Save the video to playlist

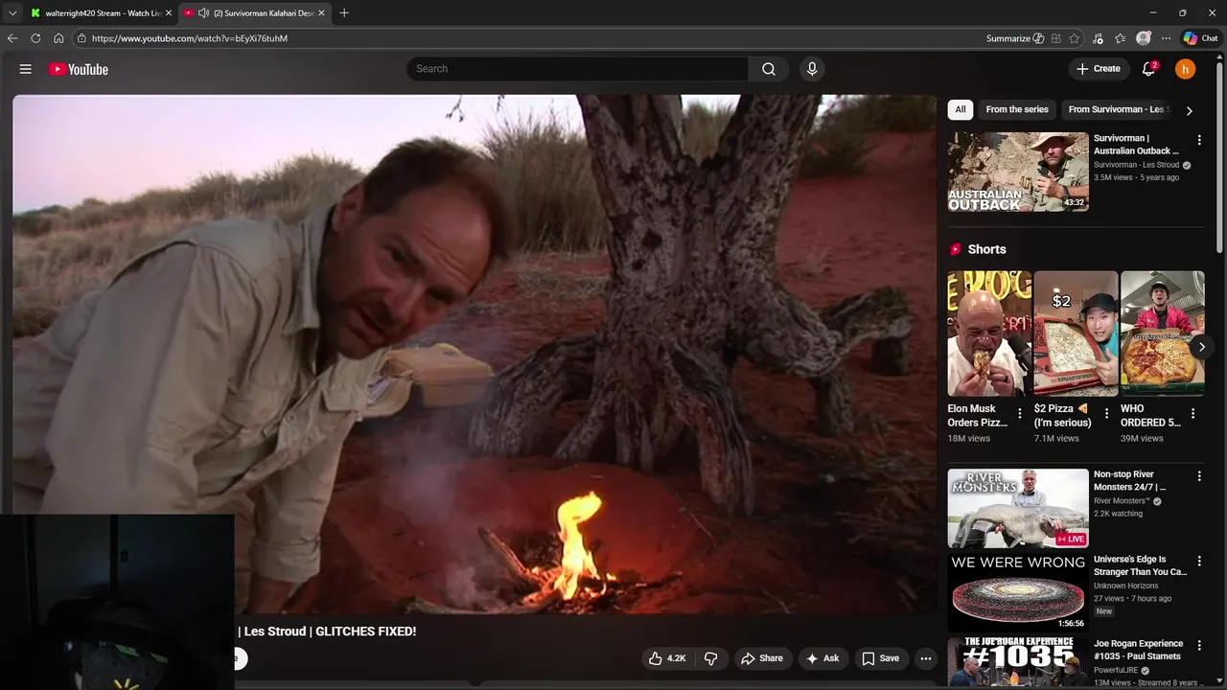click(x=880, y=658)
